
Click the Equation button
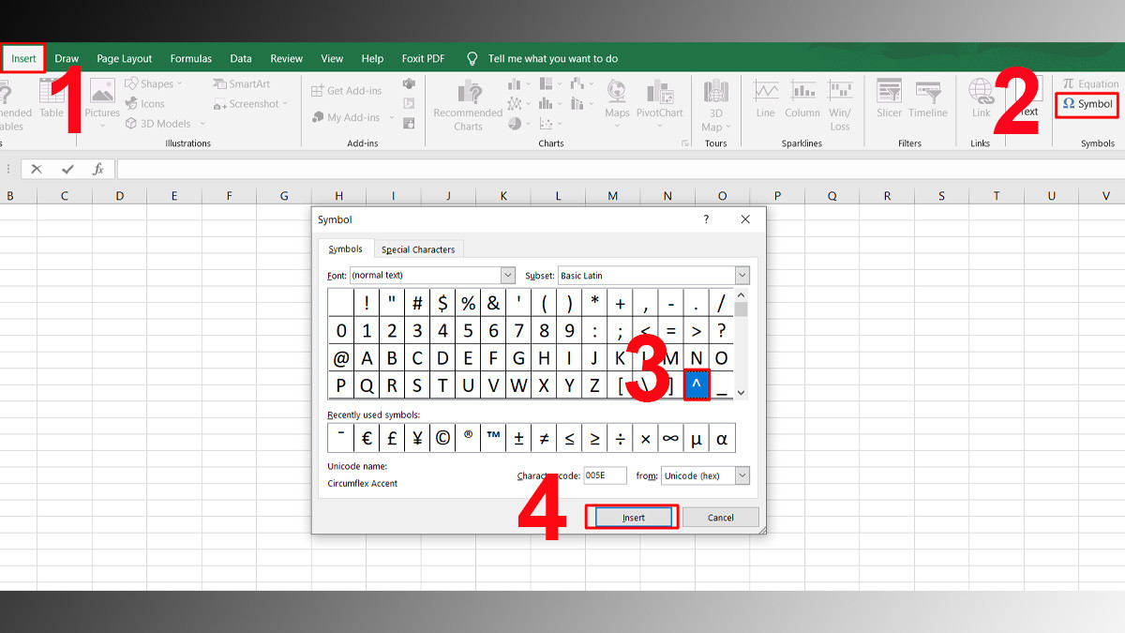point(1090,83)
